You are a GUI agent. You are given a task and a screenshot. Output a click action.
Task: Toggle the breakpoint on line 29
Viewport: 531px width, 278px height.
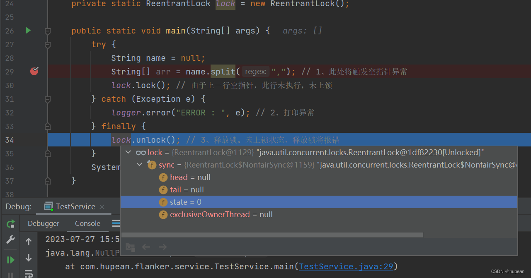pos(34,71)
